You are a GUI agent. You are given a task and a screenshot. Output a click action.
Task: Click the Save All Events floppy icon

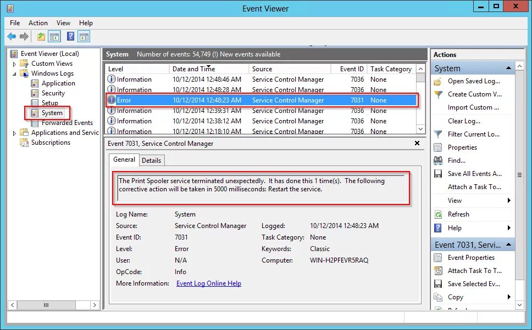(438, 174)
